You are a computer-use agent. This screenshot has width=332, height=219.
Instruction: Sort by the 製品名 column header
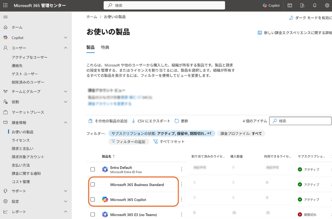pos(108,156)
